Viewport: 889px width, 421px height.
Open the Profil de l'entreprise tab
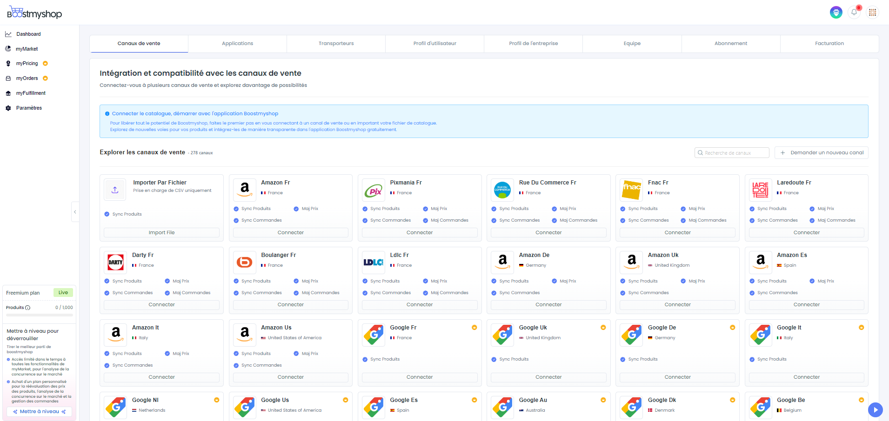coord(533,44)
